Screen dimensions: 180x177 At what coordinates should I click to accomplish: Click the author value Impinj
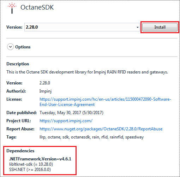46,91
